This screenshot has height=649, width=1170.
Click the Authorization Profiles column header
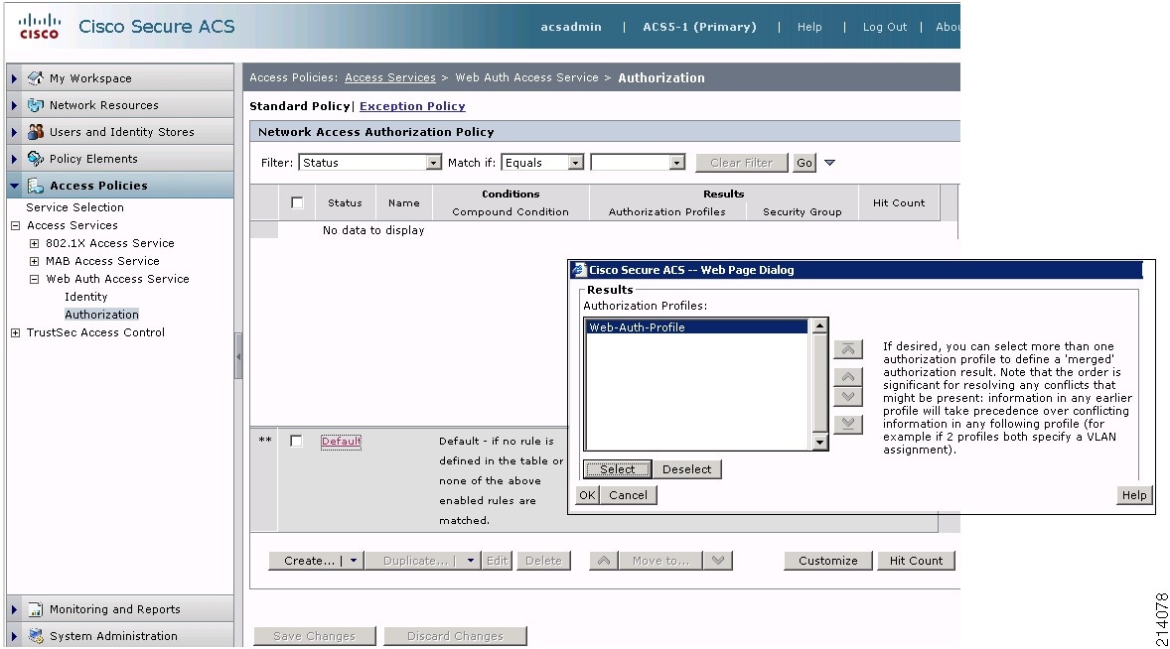tap(667, 211)
